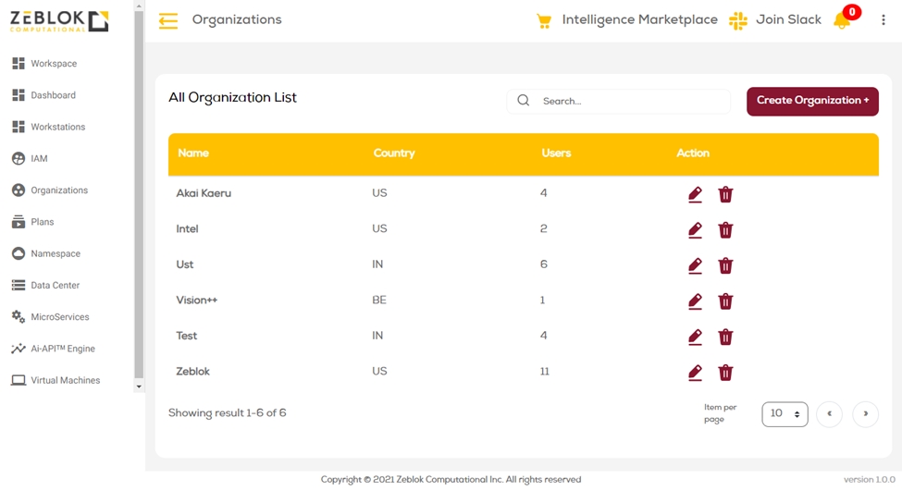Click the Join Slack link
This screenshot has width=902, height=491.
788,20
